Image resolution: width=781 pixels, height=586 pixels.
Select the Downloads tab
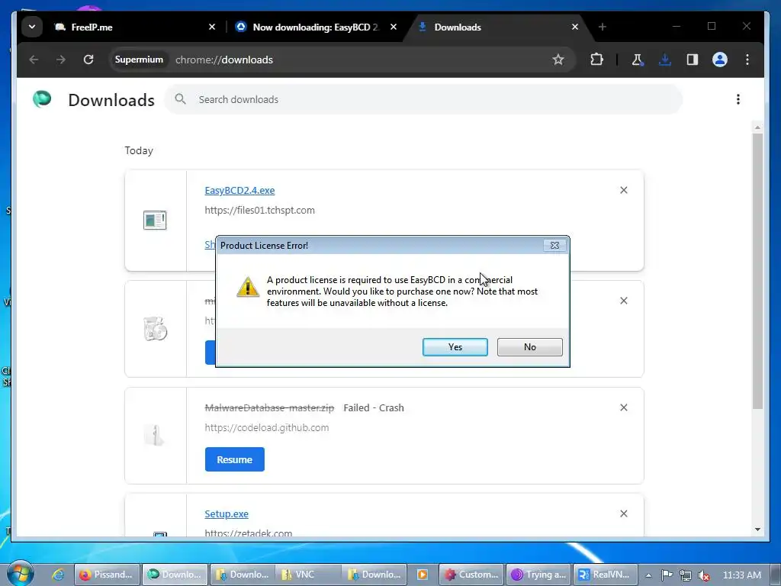pos(498,27)
